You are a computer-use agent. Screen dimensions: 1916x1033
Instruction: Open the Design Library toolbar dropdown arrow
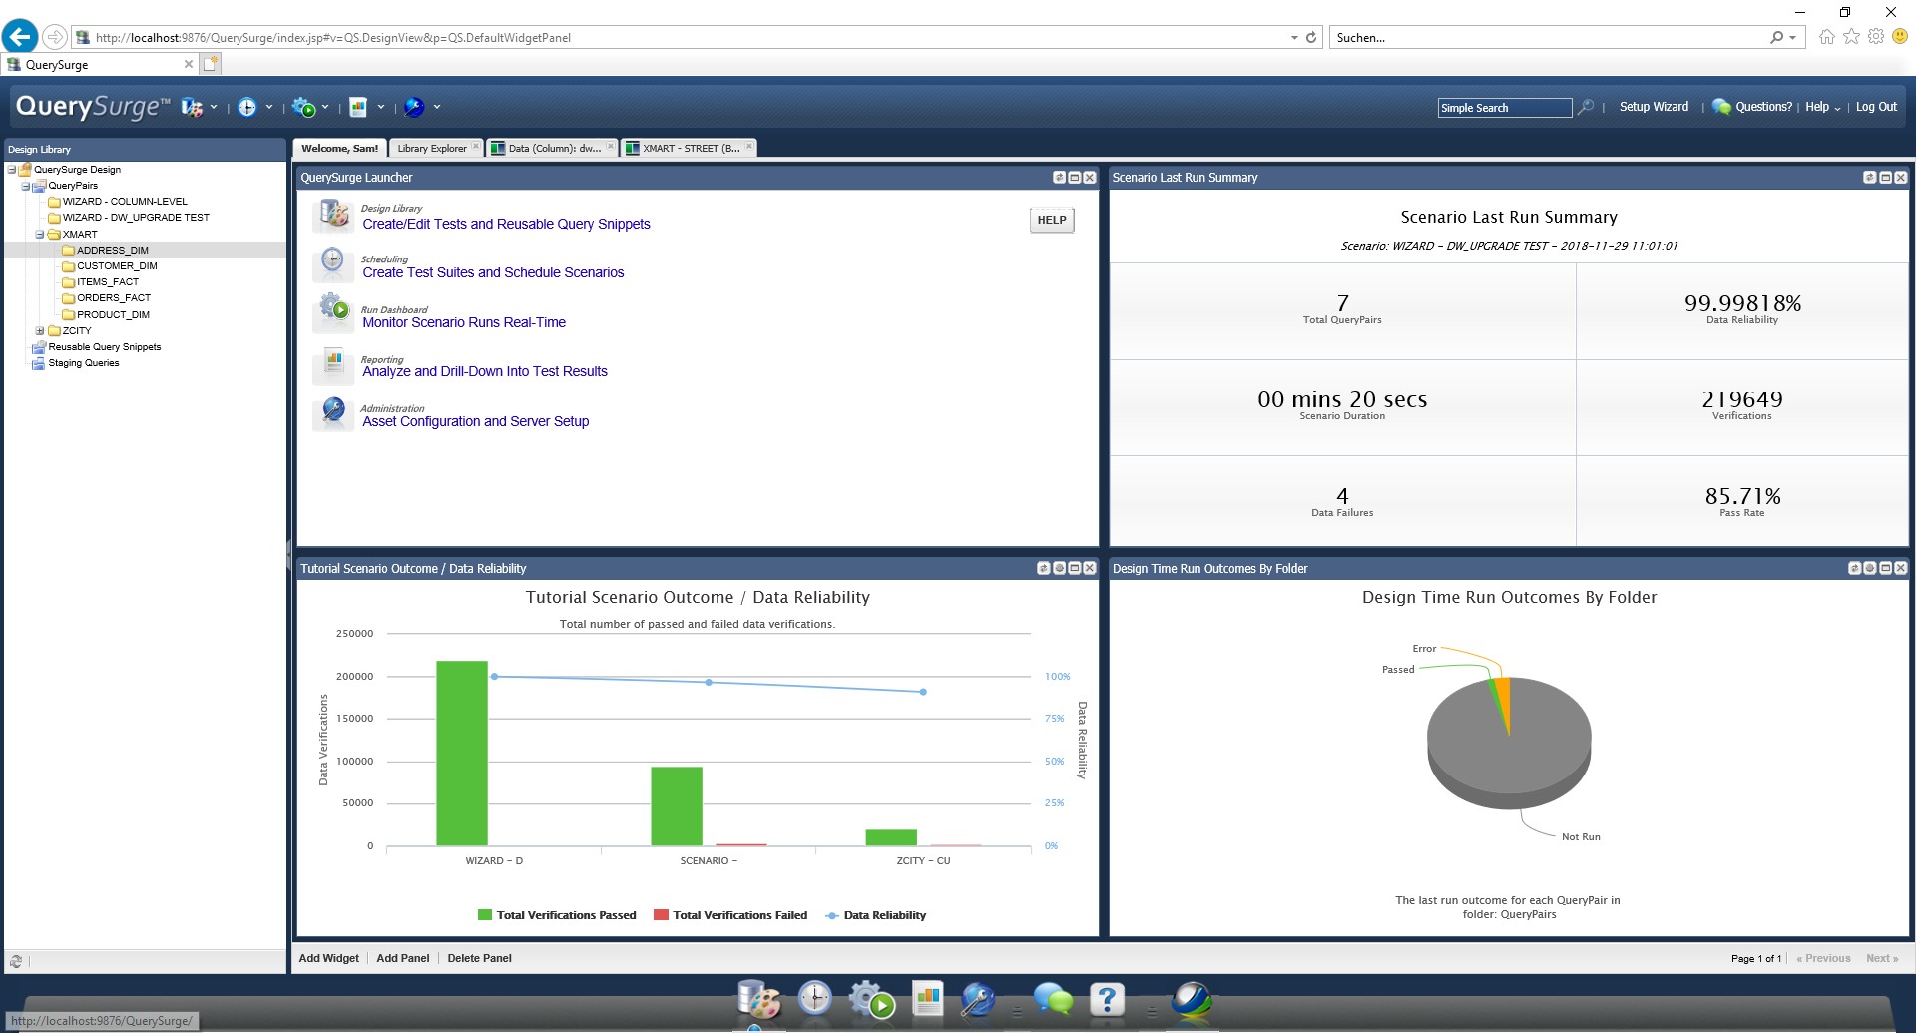pos(214,108)
